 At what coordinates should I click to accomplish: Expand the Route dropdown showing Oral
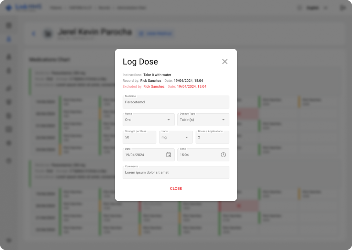(x=148, y=120)
